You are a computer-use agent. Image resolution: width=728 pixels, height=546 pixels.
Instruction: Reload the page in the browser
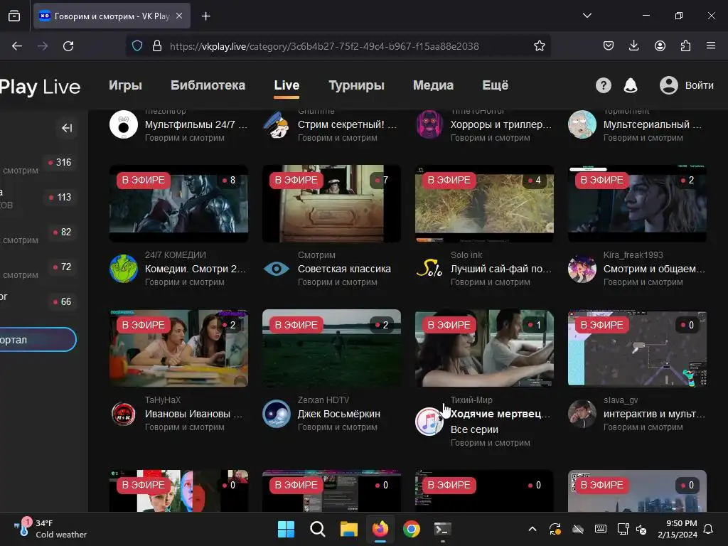pyautogui.click(x=68, y=46)
